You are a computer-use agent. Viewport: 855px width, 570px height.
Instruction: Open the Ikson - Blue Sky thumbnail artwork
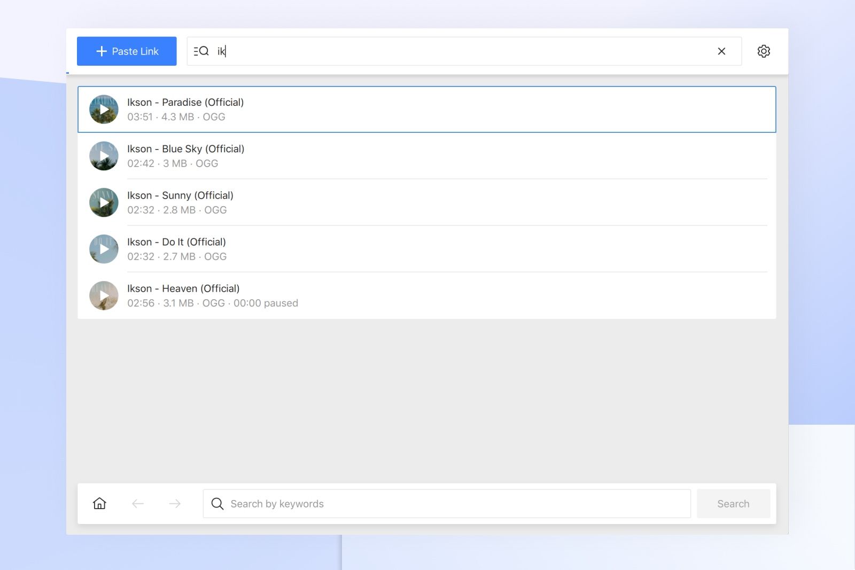click(104, 155)
